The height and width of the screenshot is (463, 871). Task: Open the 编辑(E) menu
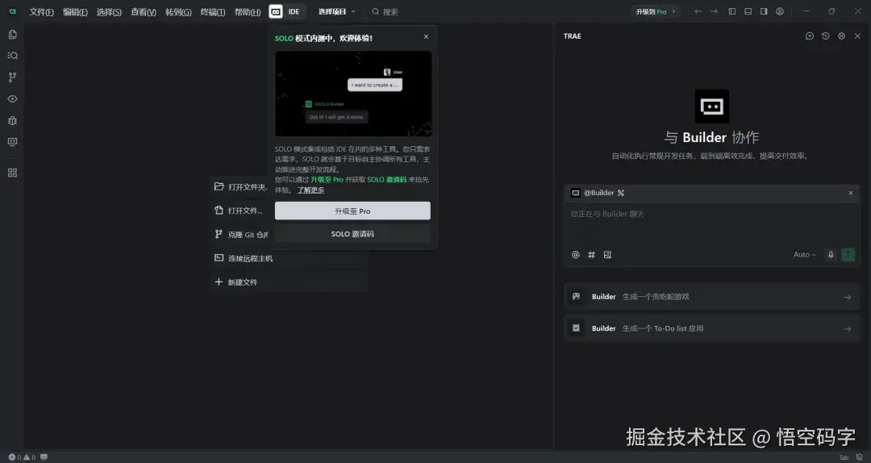click(75, 11)
